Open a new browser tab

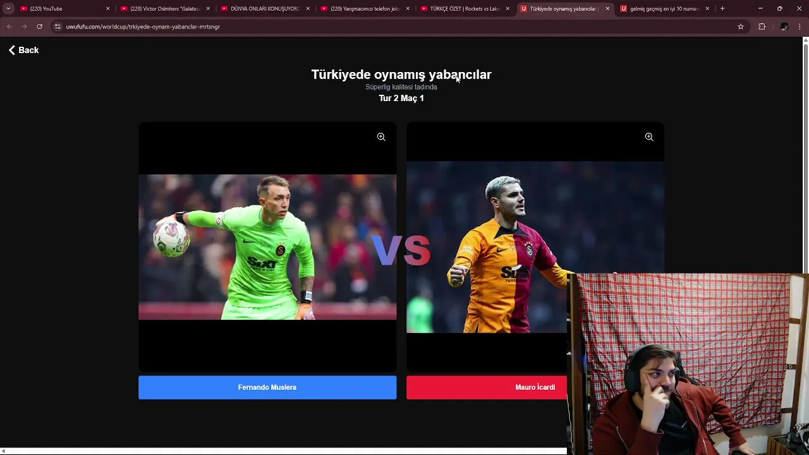pyautogui.click(x=722, y=9)
